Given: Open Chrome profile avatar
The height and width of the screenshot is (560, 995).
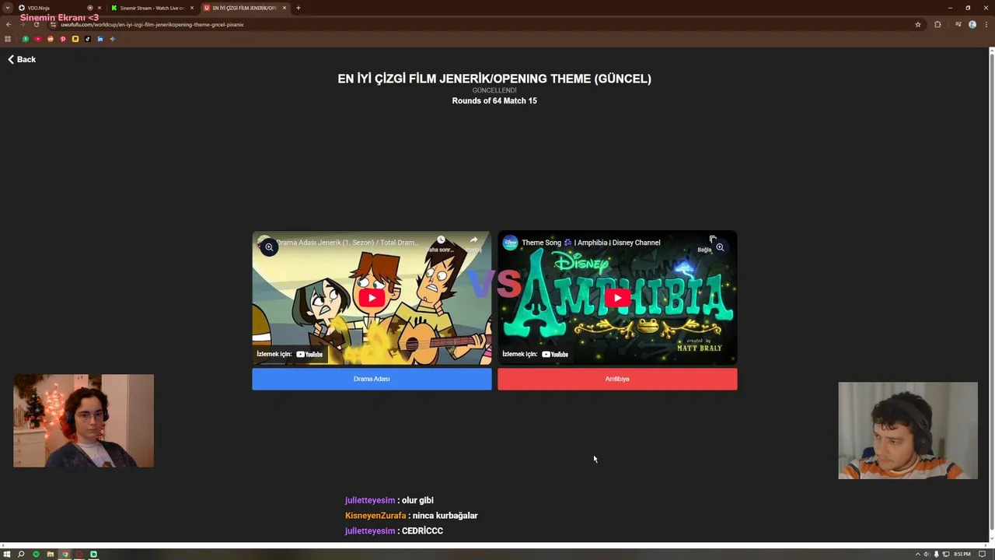Looking at the screenshot, I should 972,24.
